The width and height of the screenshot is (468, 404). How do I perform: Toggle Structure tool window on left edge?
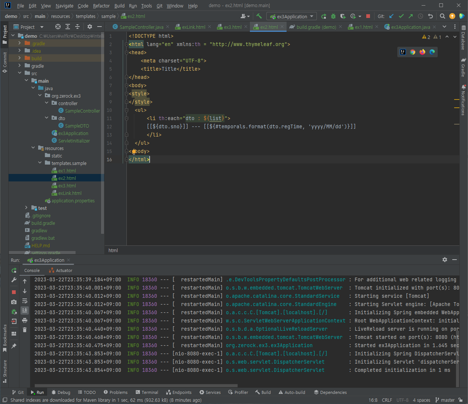click(4, 371)
